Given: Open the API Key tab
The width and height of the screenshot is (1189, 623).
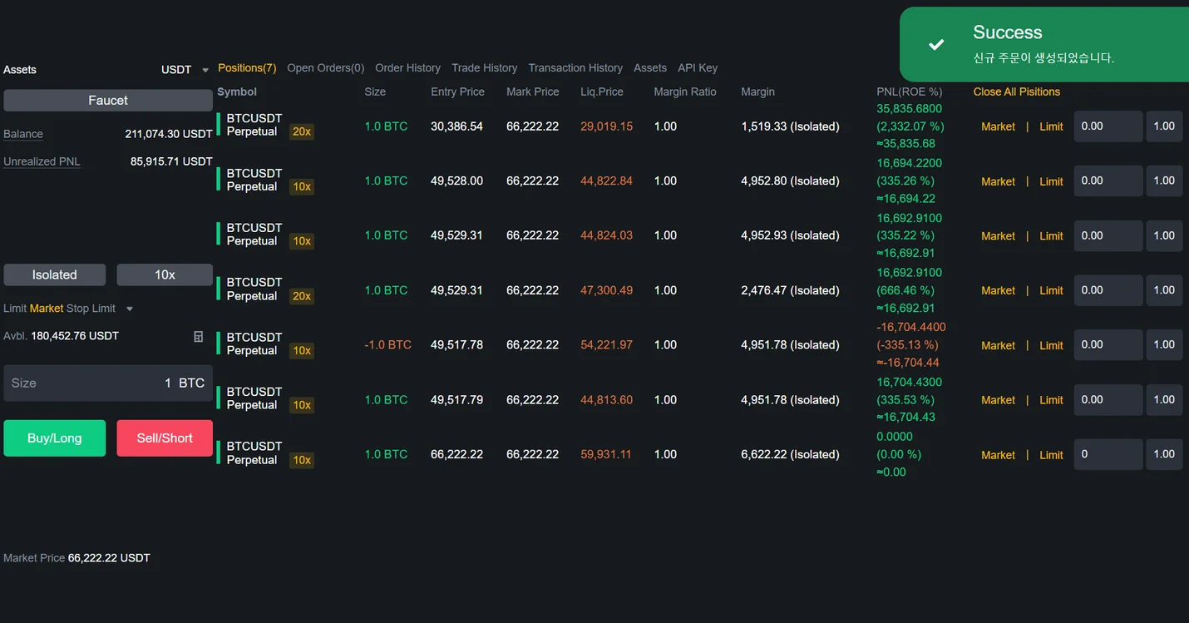Looking at the screenshot, I should point(698,68).
